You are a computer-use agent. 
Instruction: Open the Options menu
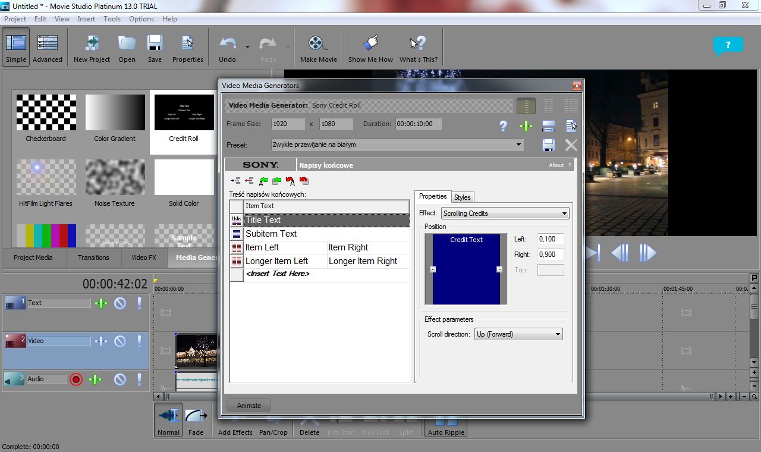[x=141, y=19]
